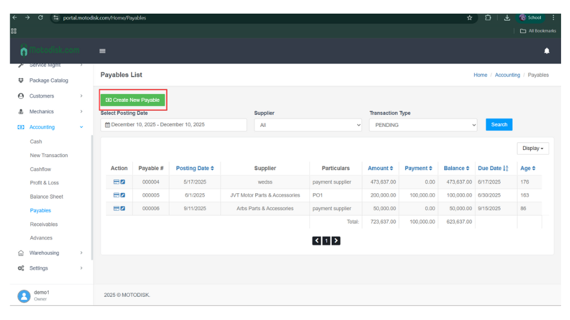Go to next page arrow in pagination
570x320 pixels.
(336, 241)
